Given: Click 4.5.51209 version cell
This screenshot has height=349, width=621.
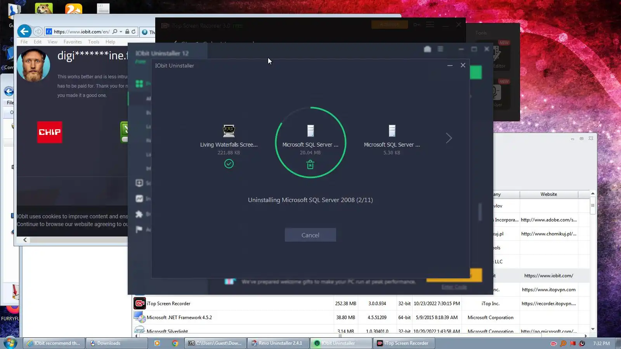Looking at the screenshot, I should [x=377, y=318].
